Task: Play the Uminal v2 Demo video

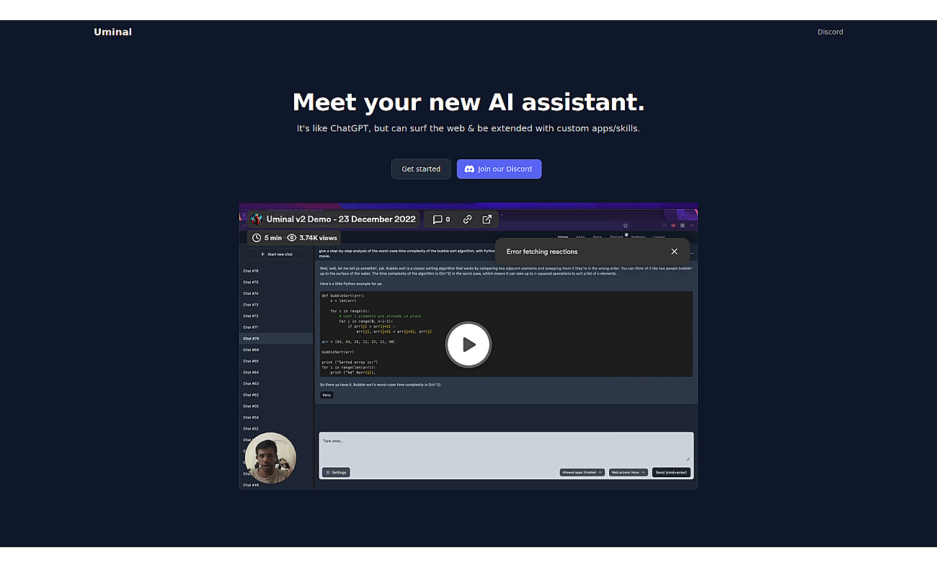Action: pos(468,345)
